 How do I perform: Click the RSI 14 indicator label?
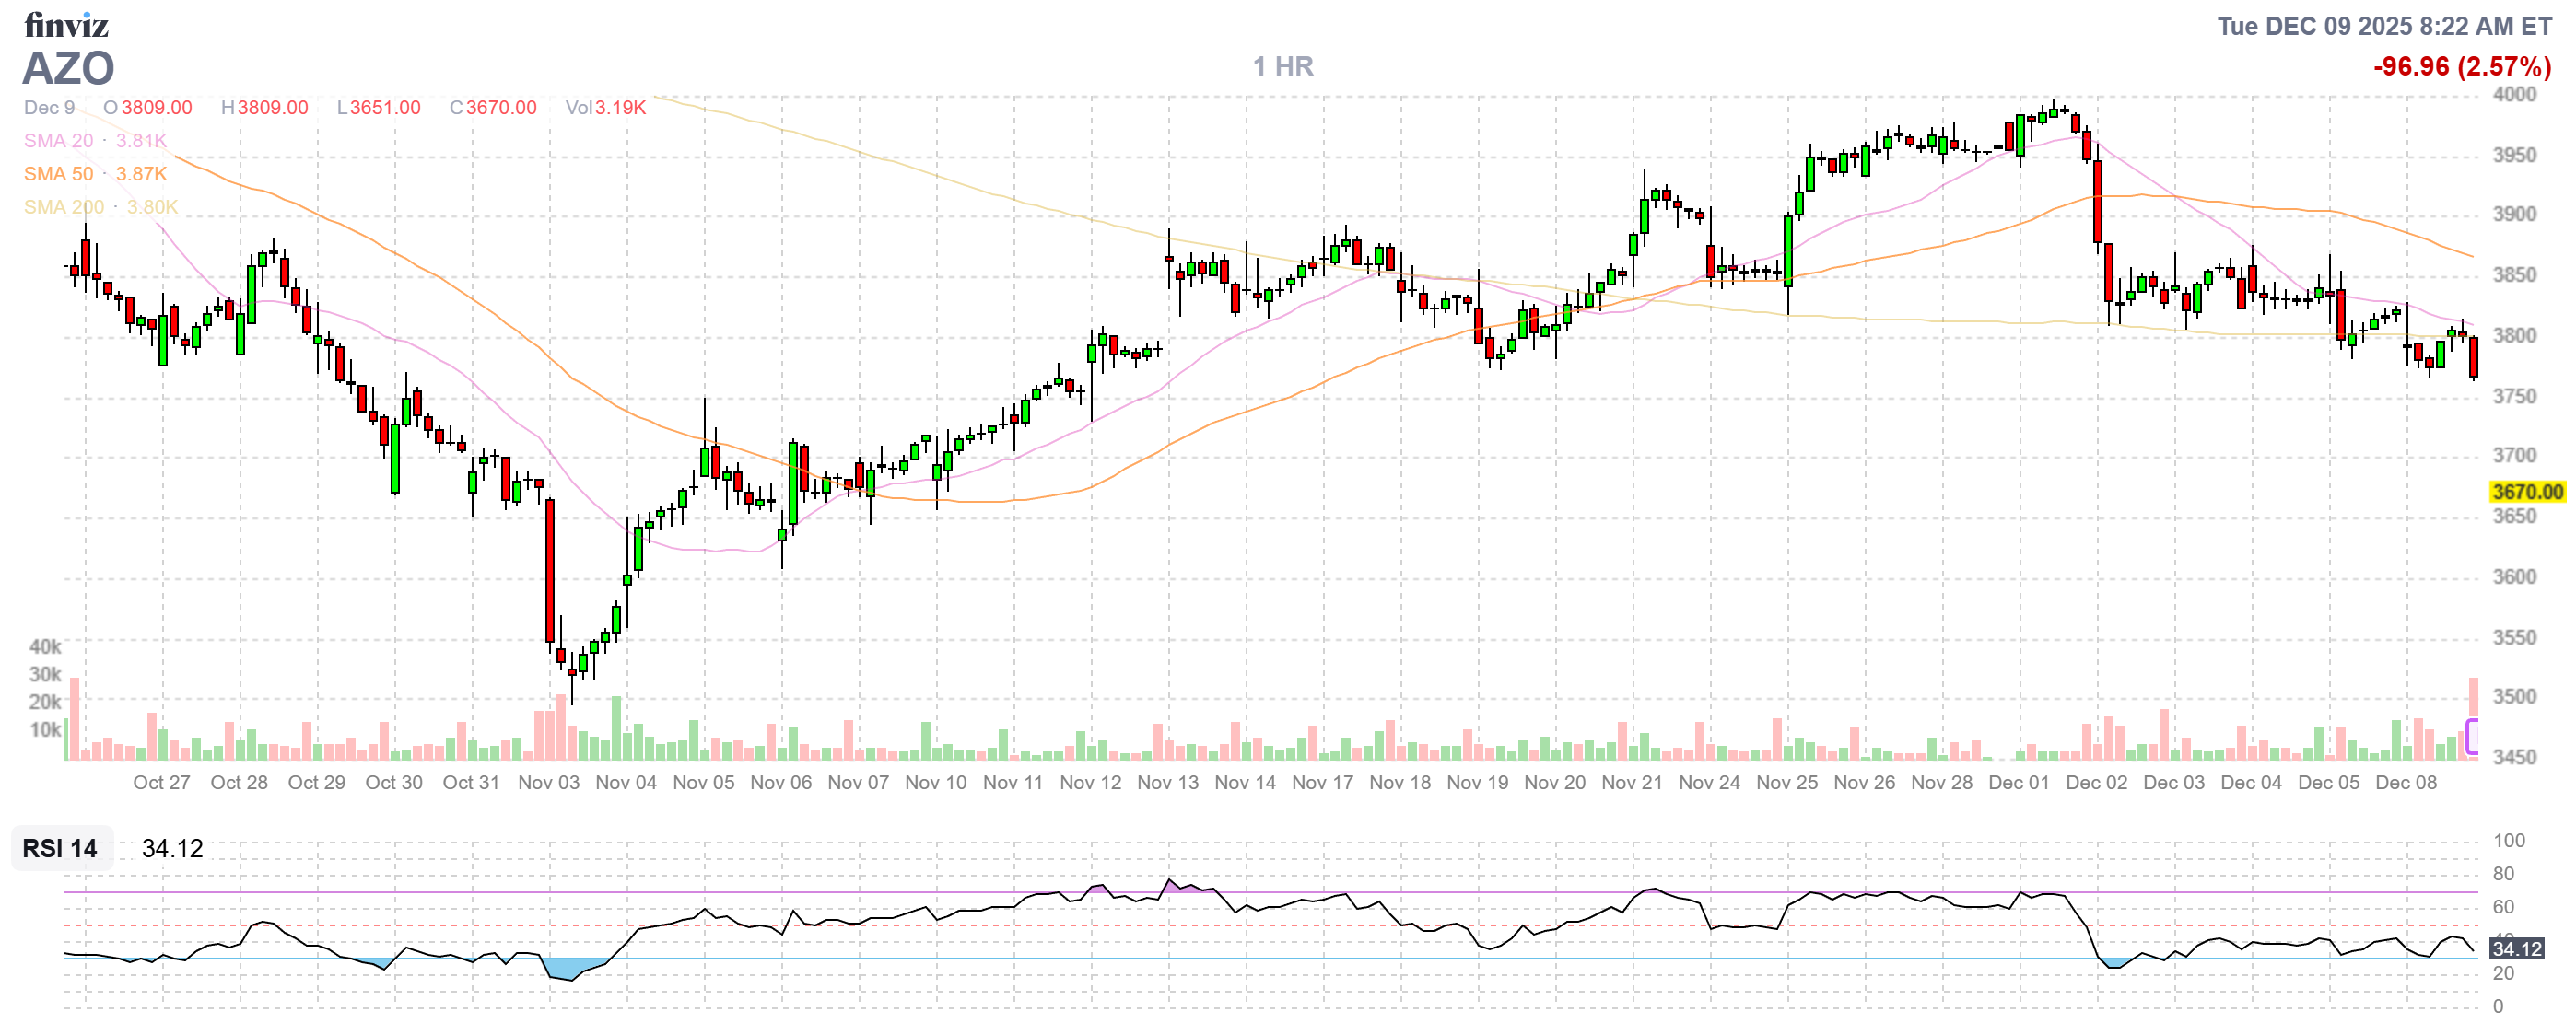coord(60,848)
